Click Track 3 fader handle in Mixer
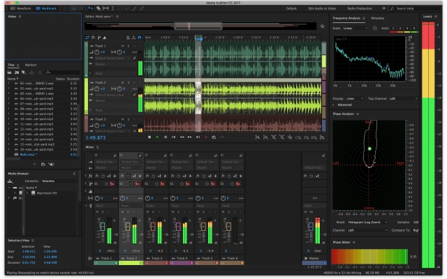 coord(153,227)
